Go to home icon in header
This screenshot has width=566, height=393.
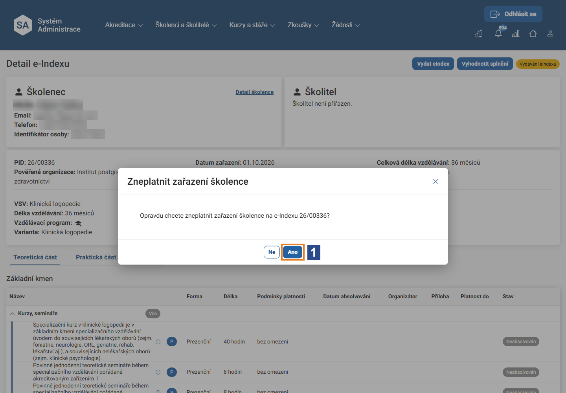tap(533, 34)
